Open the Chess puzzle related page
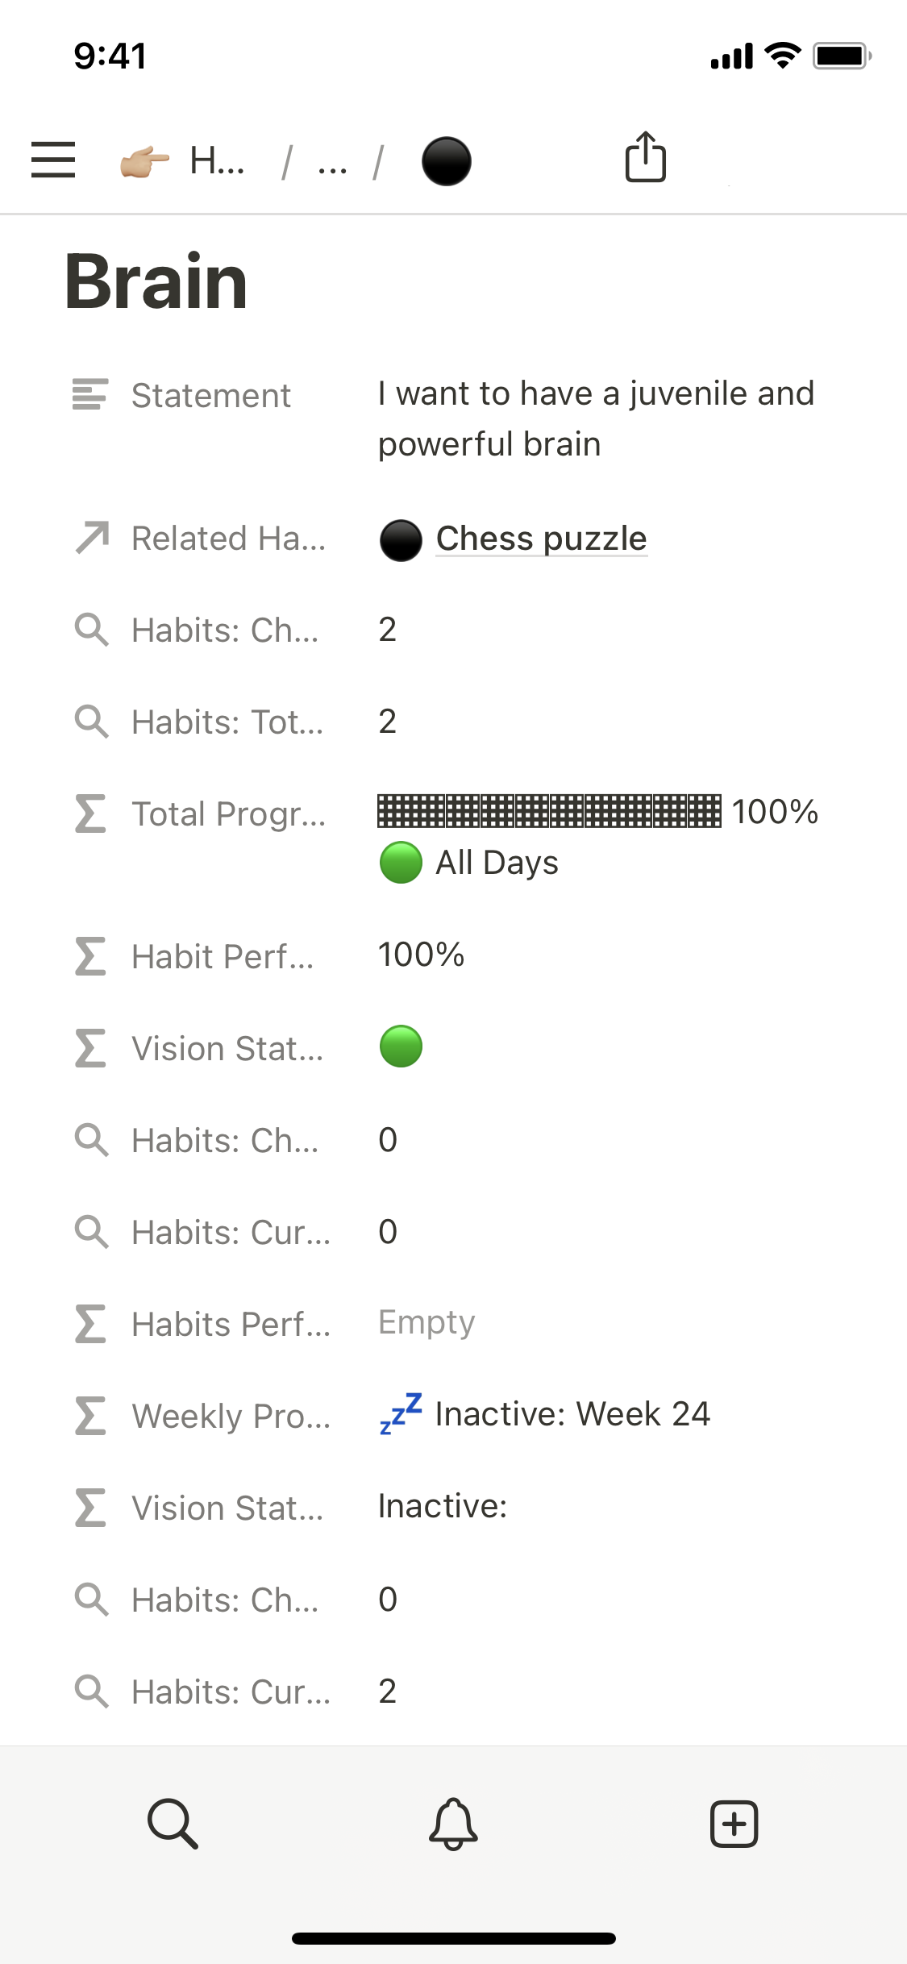 coord(541,539)
